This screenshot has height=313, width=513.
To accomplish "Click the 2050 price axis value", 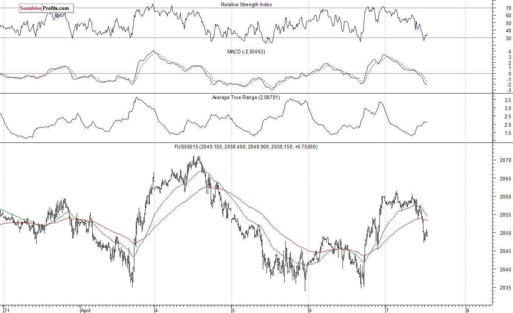I will [506, 233].
